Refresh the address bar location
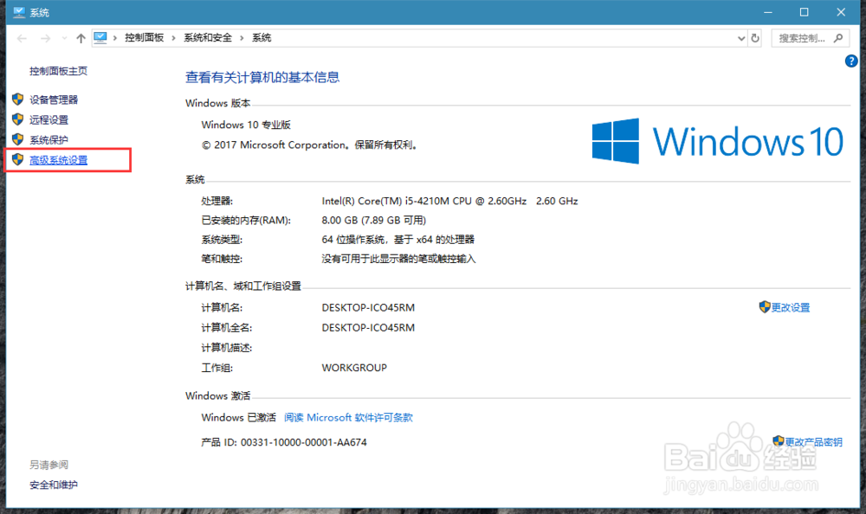 coord(755,38)
